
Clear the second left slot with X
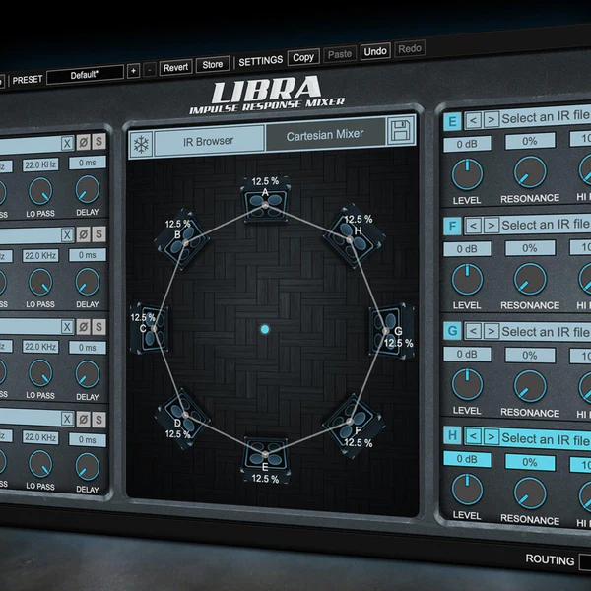67,234
